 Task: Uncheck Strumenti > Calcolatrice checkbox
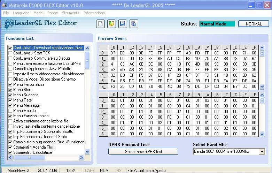(10, 152)
